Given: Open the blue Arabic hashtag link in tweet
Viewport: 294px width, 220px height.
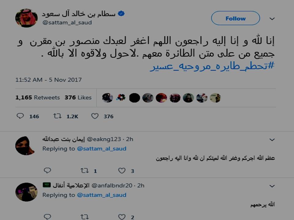Looking at the screenshot, I should tap(212, 66).
